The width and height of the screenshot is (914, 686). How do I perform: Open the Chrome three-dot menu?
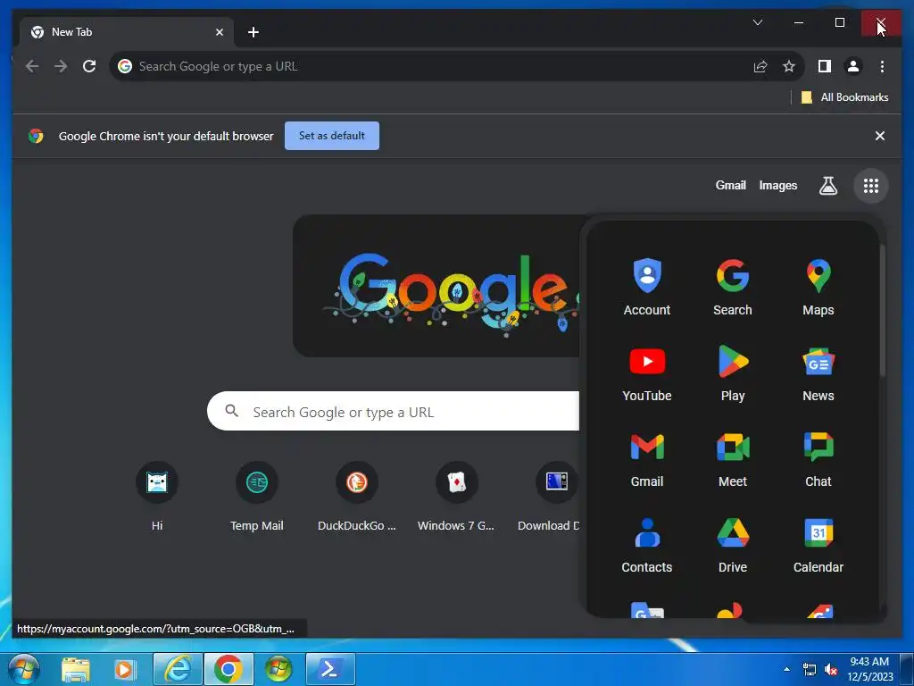882,66
